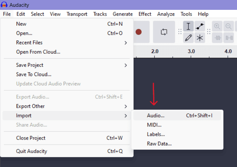
Task: Click the Trim audio outside selection icon
Action: coord(217,38)
